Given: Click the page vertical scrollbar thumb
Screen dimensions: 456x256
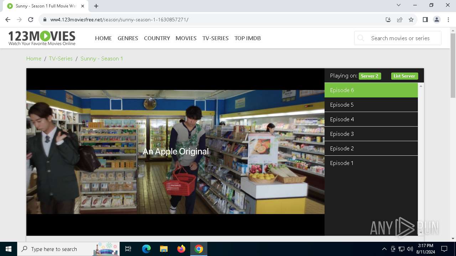Looking at the screenshot, I should coord(453,65).
